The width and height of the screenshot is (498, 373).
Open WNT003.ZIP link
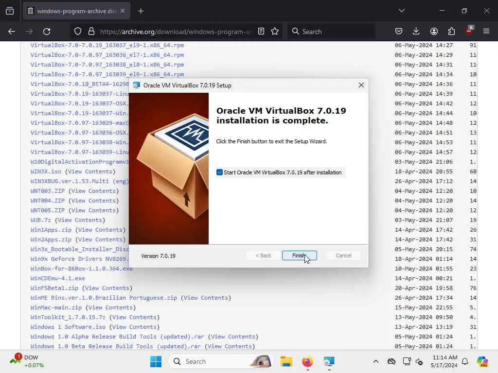point(48,191)
